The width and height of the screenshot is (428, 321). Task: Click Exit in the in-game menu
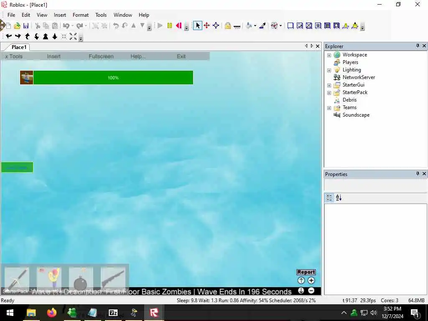(x=181, y=56)
